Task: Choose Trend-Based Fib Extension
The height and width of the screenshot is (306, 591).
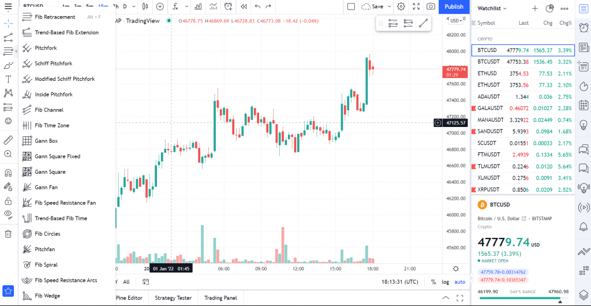Action: coord(67,32)
